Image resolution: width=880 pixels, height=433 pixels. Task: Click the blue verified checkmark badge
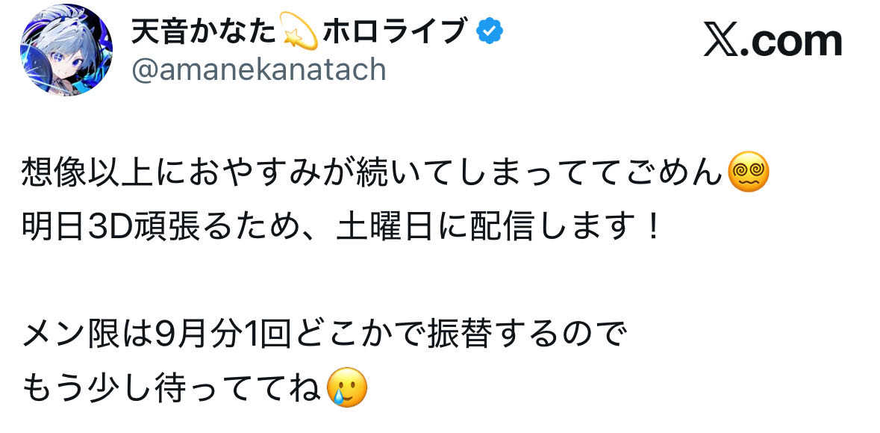(x=490, y=31)
